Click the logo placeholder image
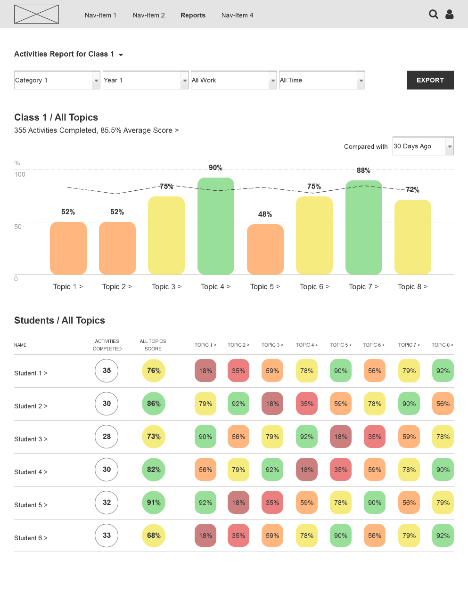The image size is (468, 593). point(36,14)
